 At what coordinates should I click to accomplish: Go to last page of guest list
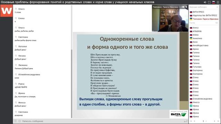[218, 121]
